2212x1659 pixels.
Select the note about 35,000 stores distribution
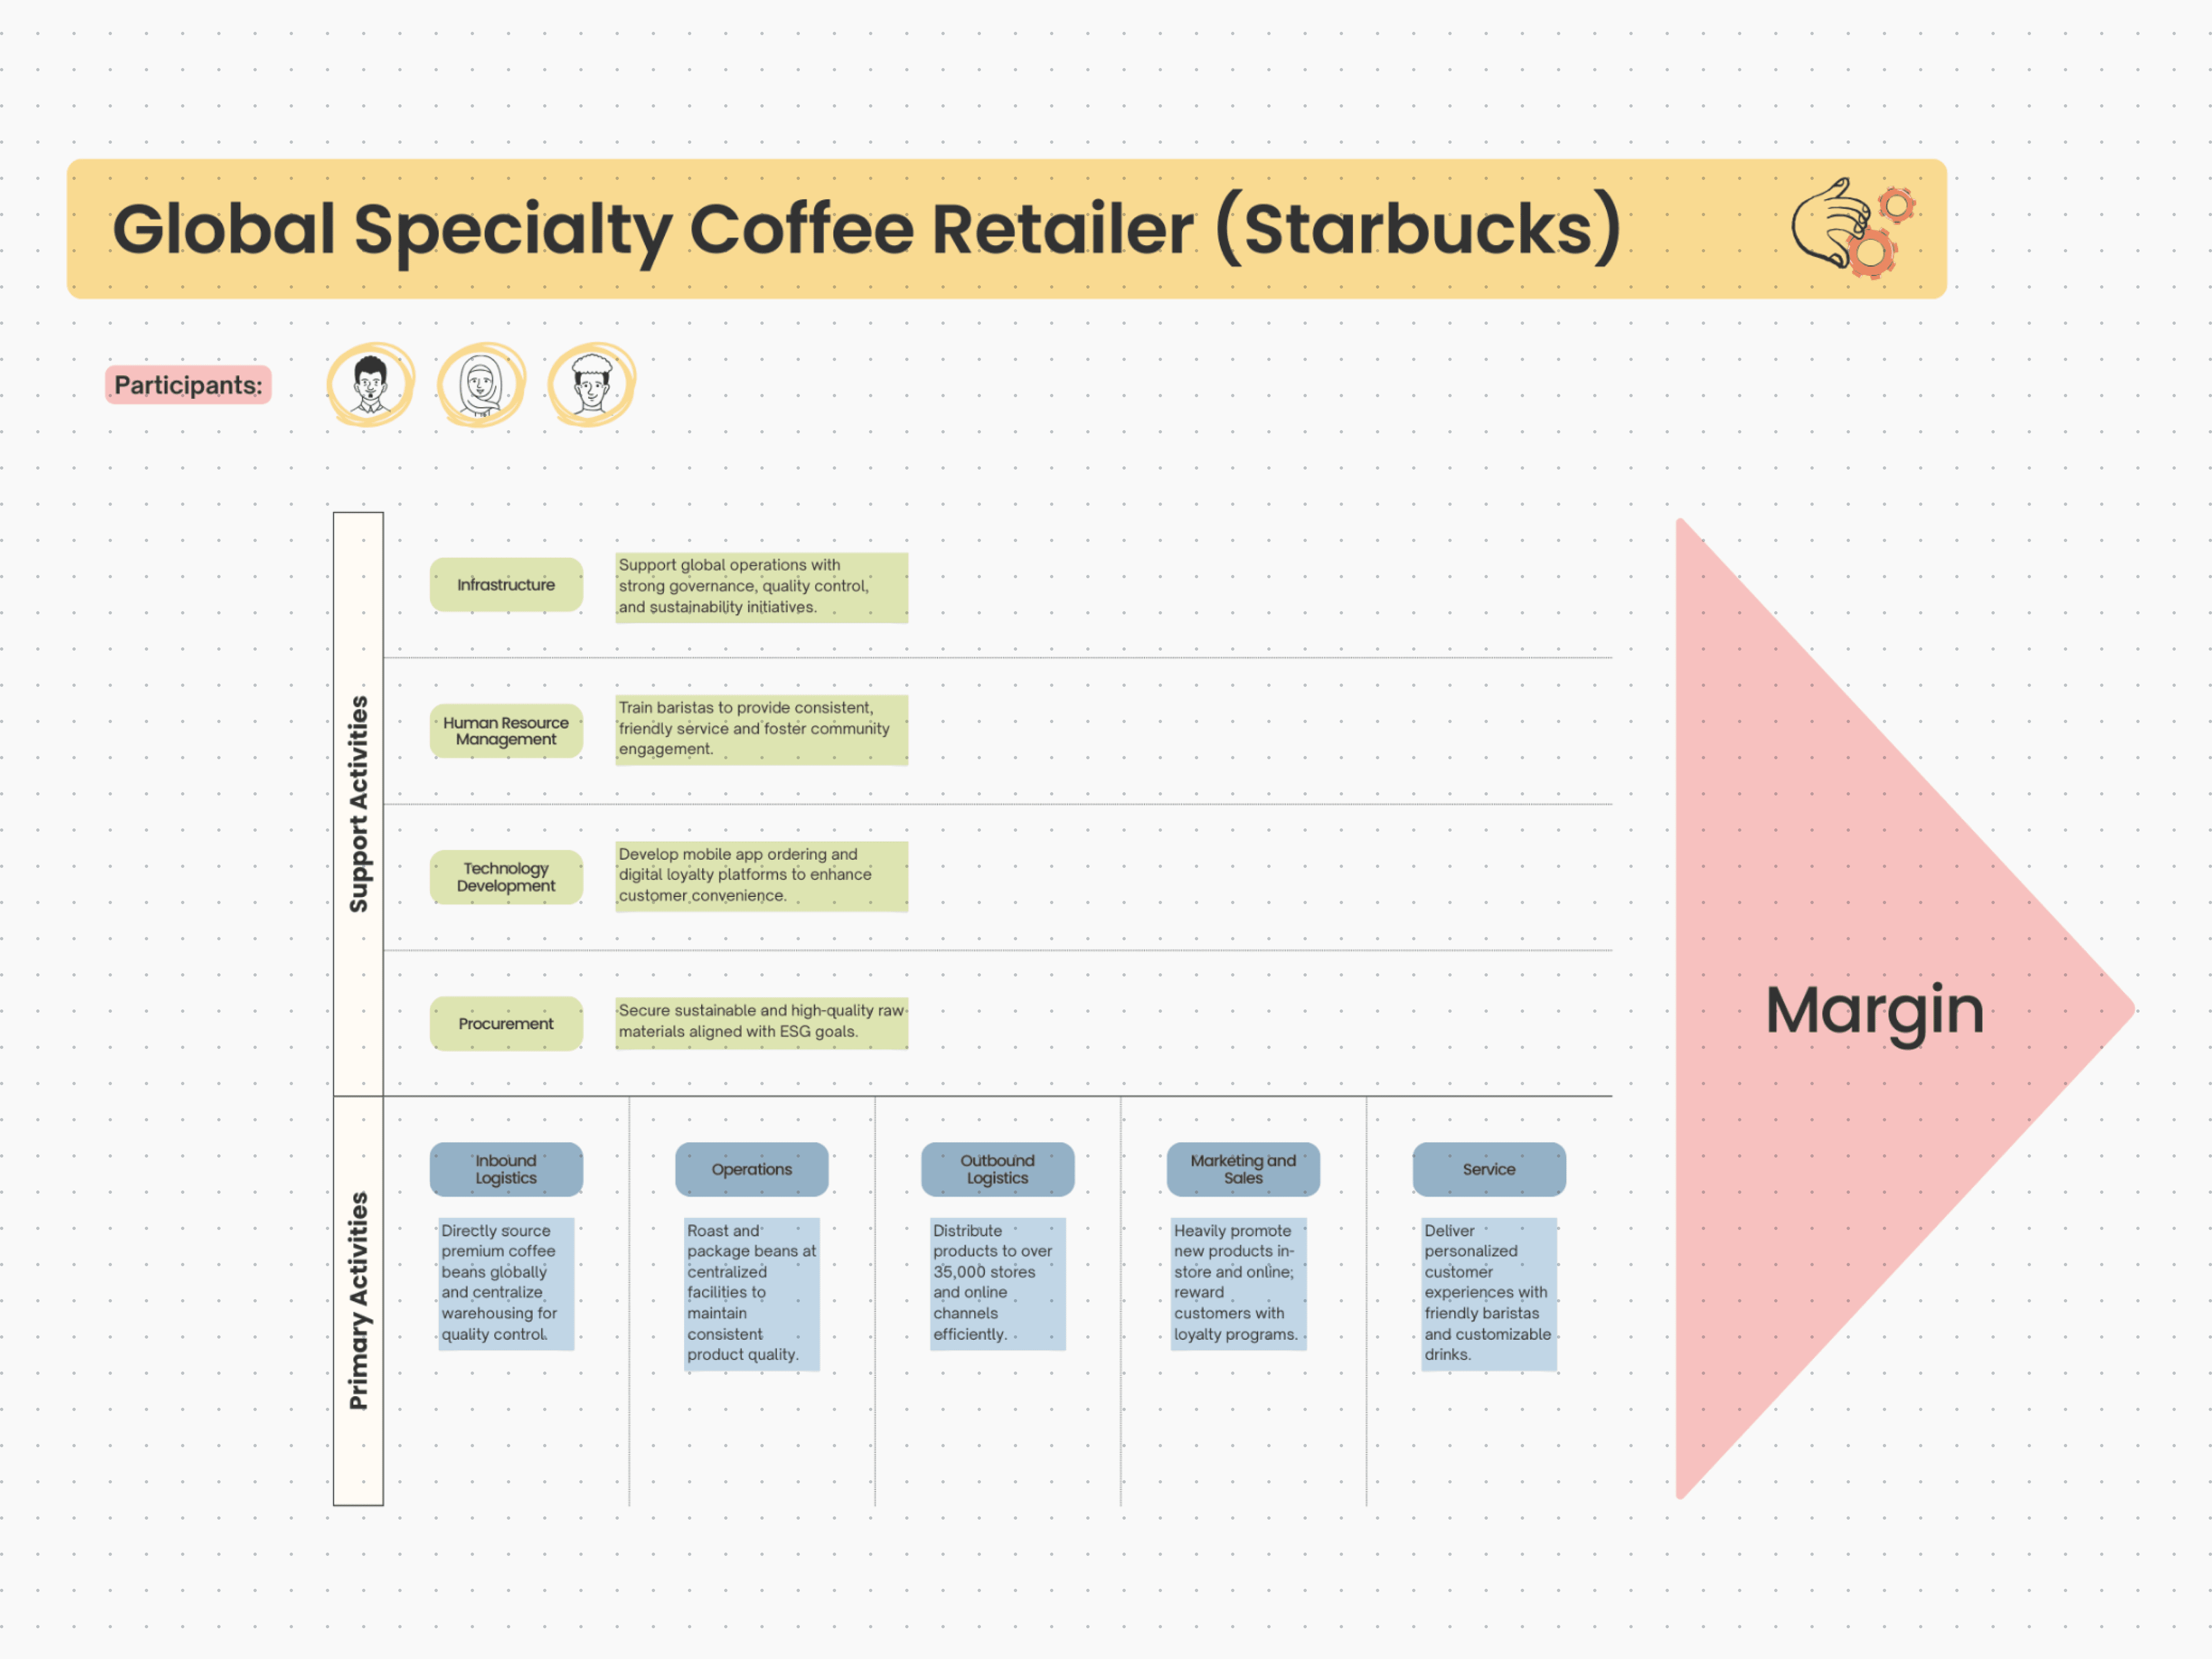pyautogui.click(x=997, y=1283)
